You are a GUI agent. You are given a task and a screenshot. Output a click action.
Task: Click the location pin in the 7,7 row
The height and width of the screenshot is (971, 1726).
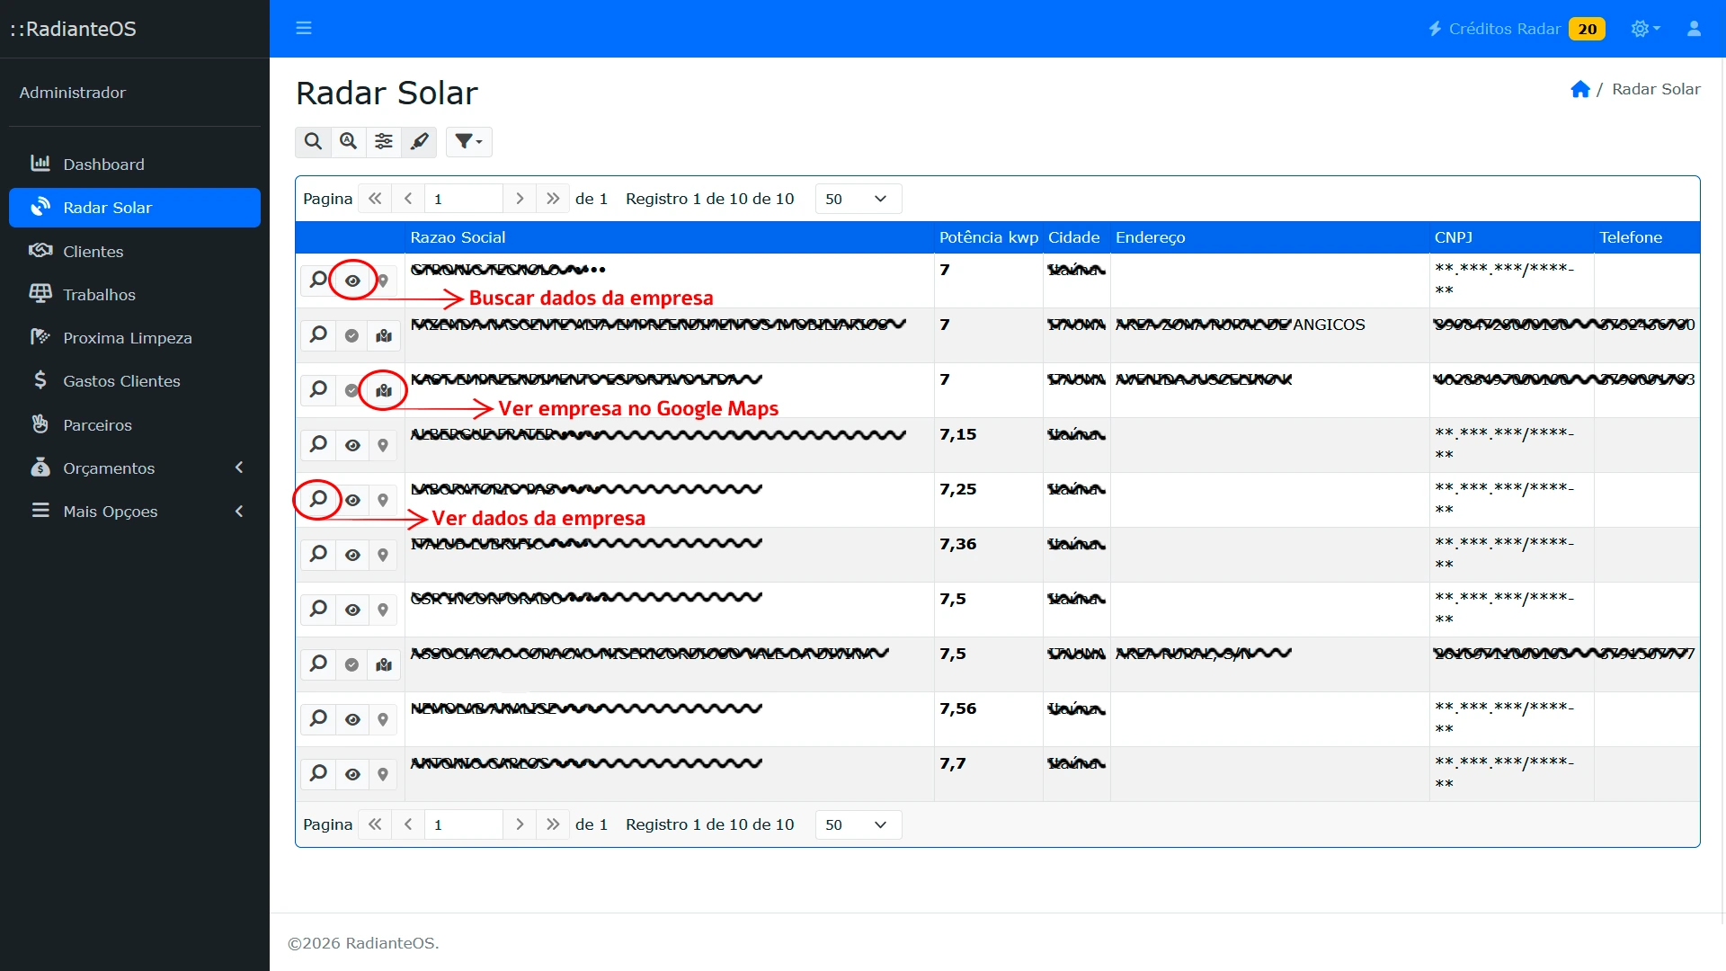383,774
